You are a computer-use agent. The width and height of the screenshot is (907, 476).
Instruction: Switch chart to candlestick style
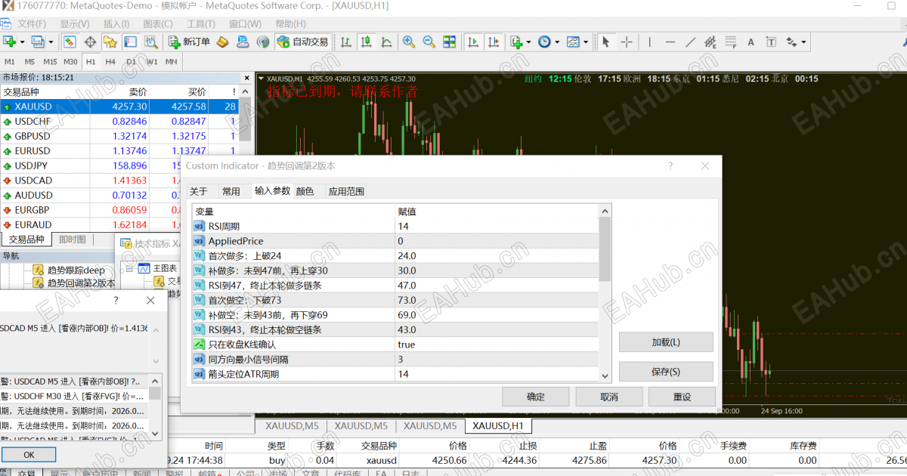tap(367, 42)
